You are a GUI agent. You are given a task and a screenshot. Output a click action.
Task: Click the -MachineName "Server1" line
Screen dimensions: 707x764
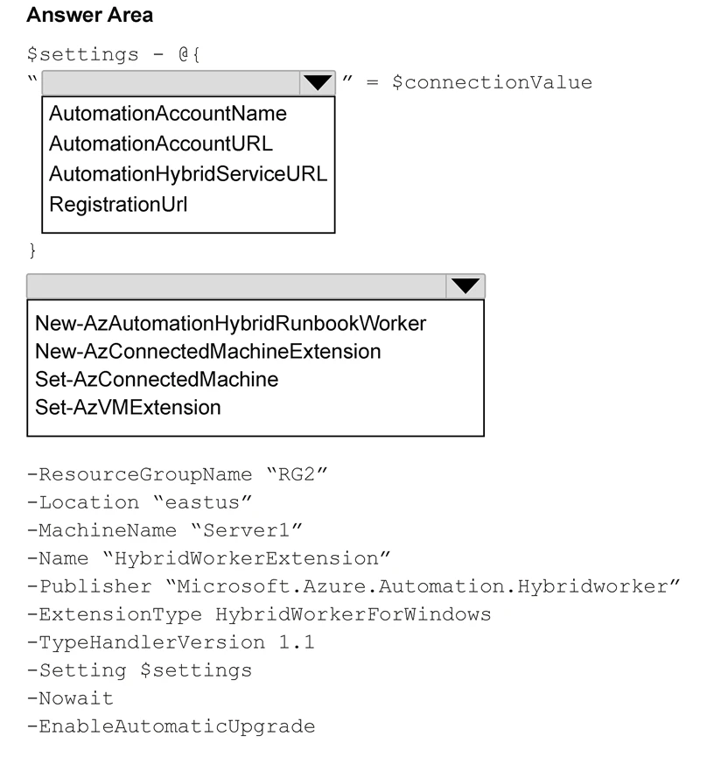point(164,530)
